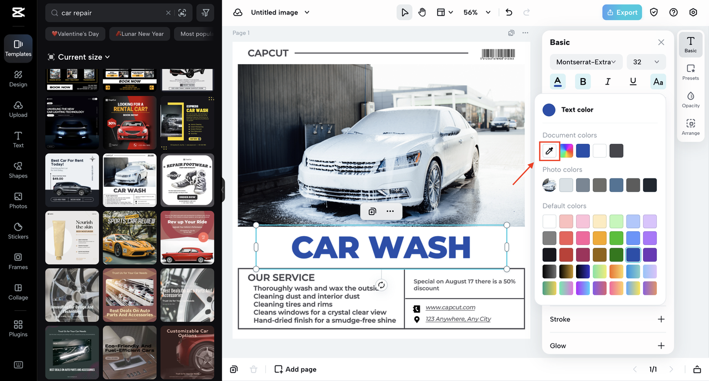709x381 pixels.
Task: Open the Shapes sidebar panel
Action: (x=18, y=170)
